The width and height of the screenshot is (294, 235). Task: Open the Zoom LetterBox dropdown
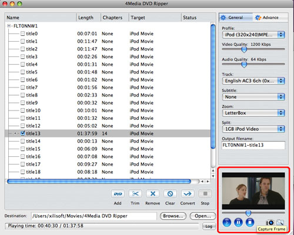point(253,113)
